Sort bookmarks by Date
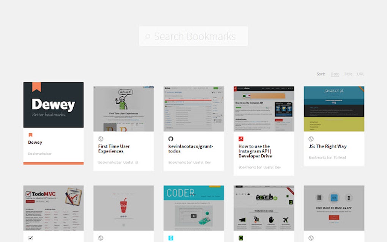The width and height of the screenshot is (387, 242). 335,74
